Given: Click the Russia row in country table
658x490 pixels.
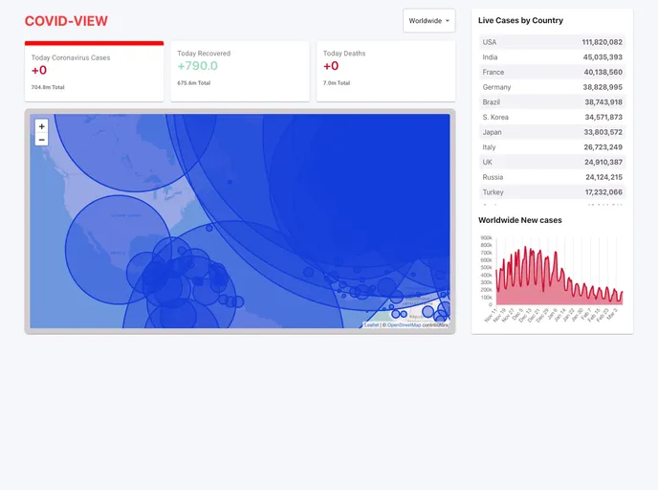Looking at the screenshot, I should click(552, 177).
